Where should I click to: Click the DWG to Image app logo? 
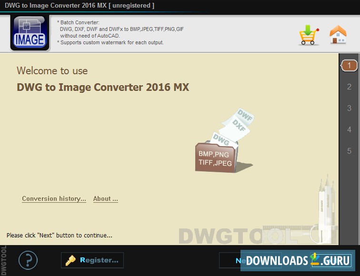pyautogui.click(x=30, y=33)
